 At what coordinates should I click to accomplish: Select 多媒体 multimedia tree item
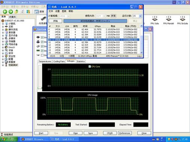[12, 38]
